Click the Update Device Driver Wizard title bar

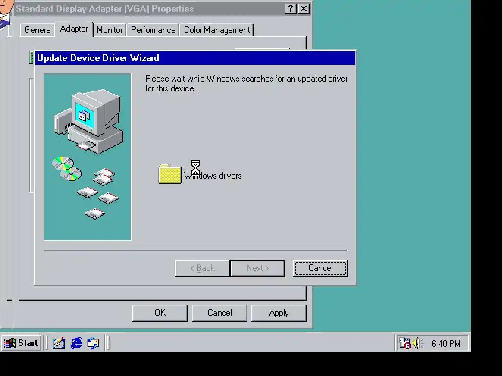(x=195, y=58)
